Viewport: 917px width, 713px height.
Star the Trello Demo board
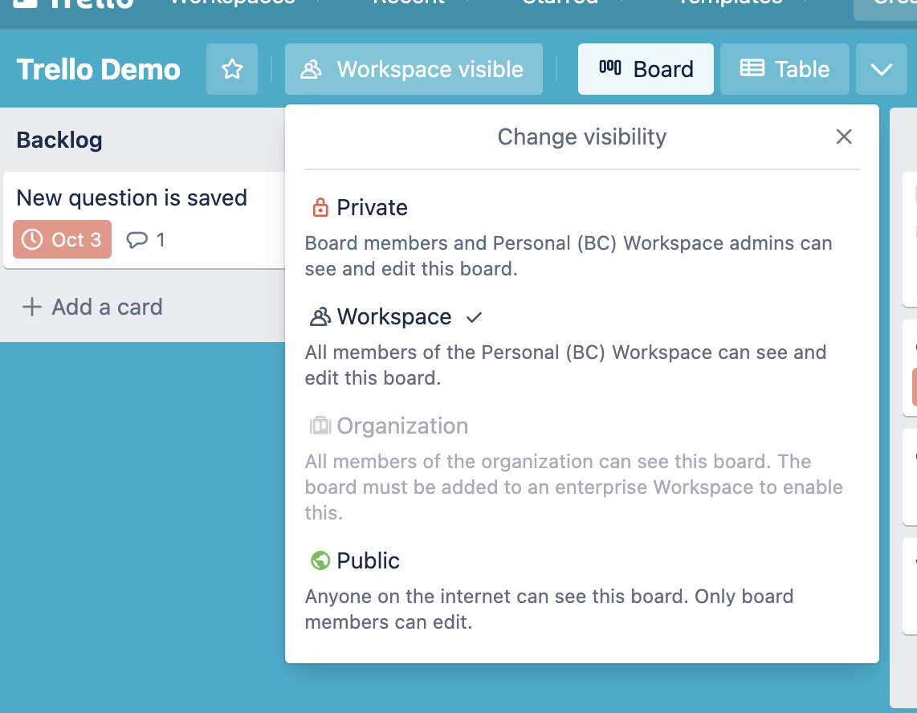point(231,69)
